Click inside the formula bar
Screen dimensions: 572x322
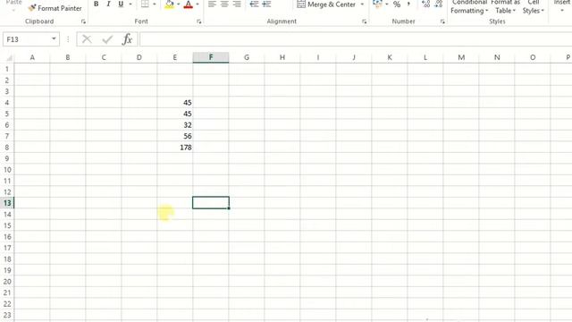[x=356, y=39]
